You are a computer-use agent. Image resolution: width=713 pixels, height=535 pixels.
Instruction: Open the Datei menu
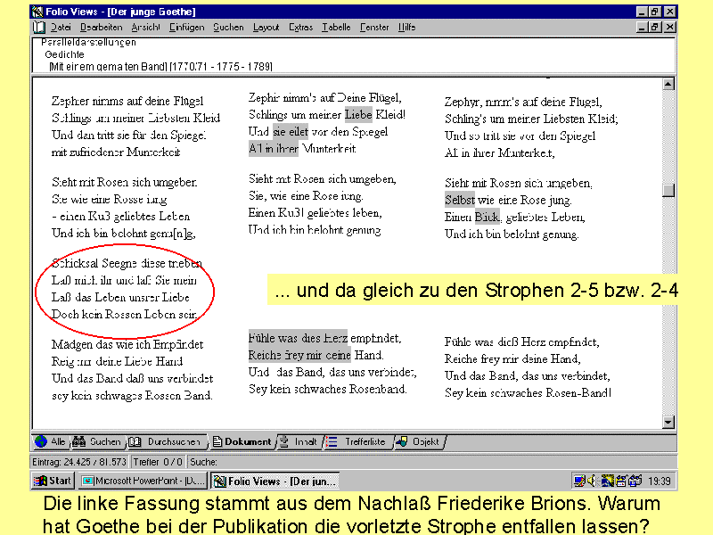click(x=61, y=28)
